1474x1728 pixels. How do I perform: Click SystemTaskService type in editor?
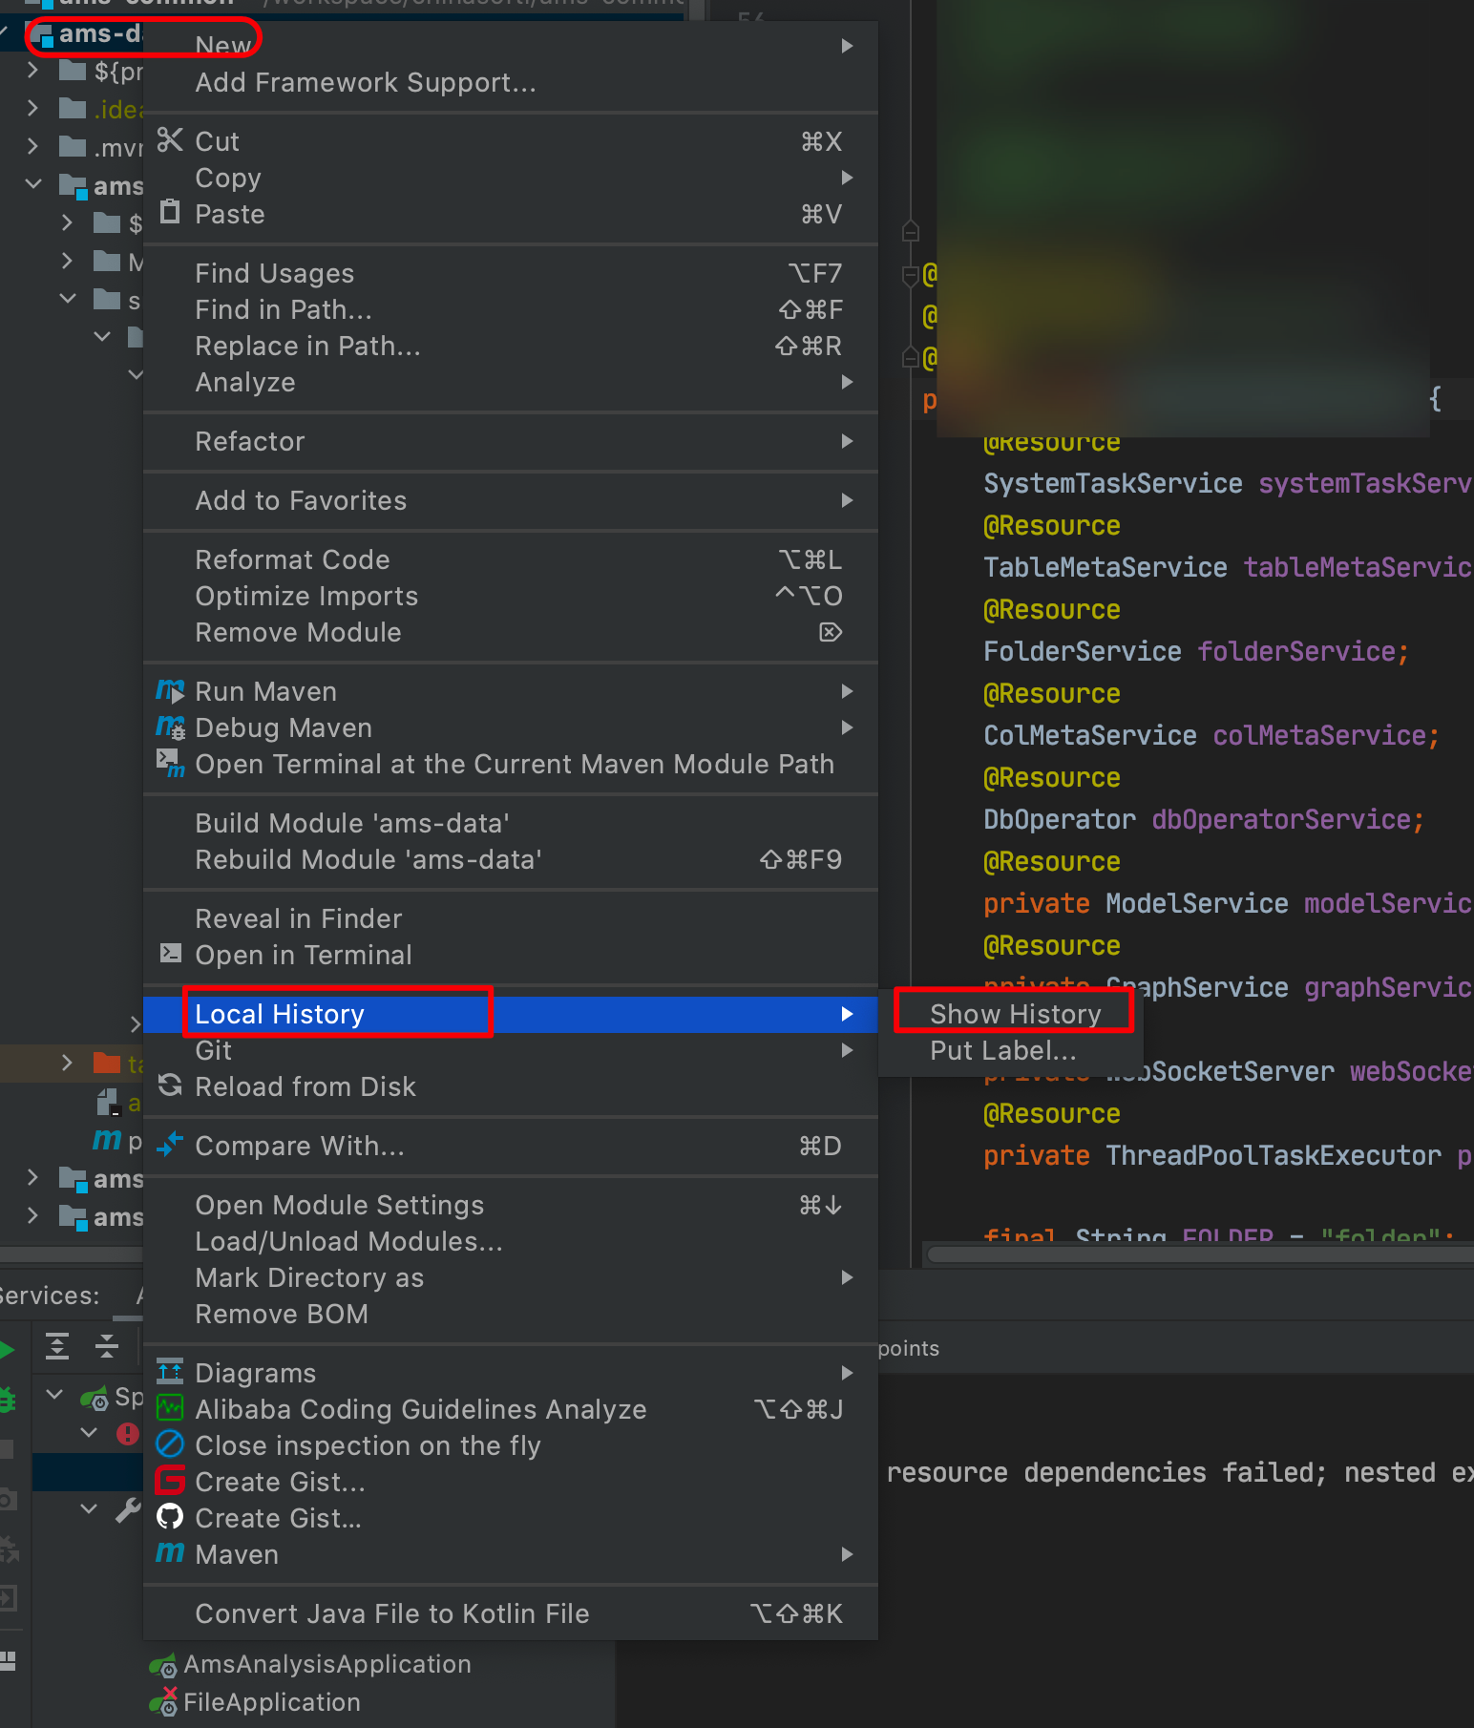[1113, 483]
